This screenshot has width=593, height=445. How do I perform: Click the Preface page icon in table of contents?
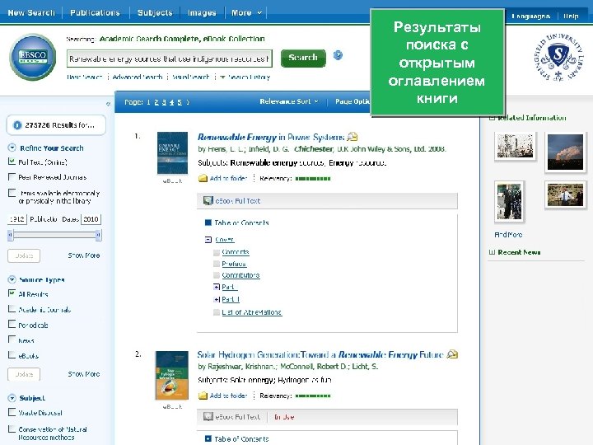click(217, 264)
